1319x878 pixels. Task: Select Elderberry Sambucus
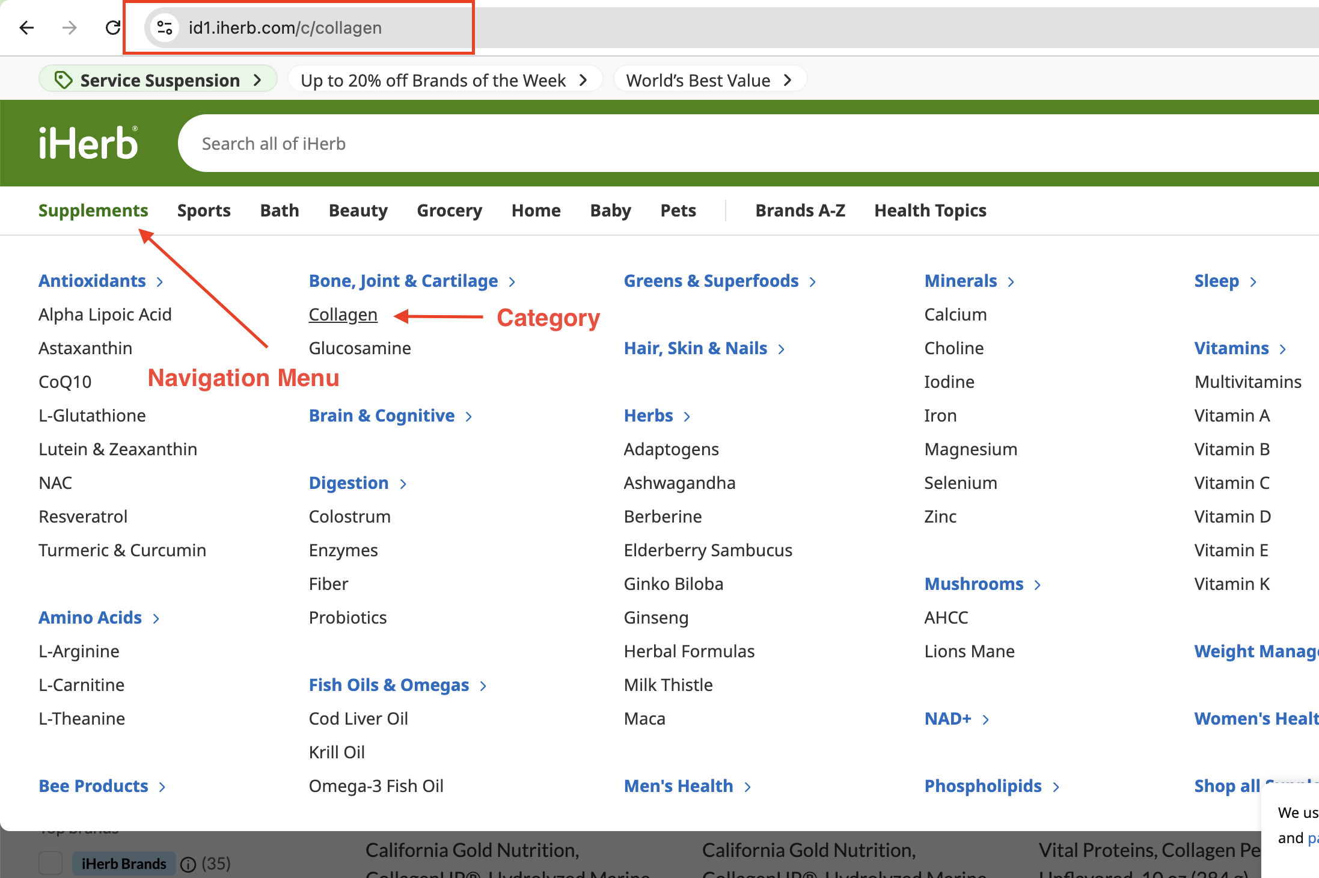[708, 550]
